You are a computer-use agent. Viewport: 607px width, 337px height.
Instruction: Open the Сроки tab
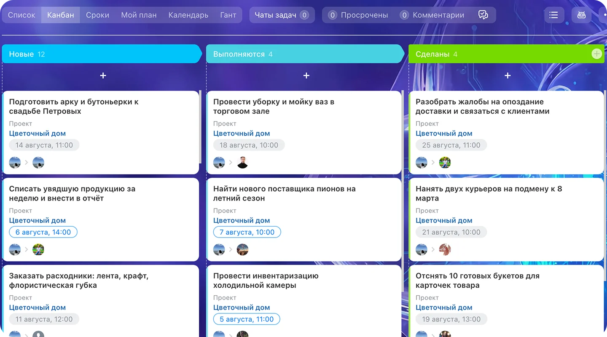point(97,15)
